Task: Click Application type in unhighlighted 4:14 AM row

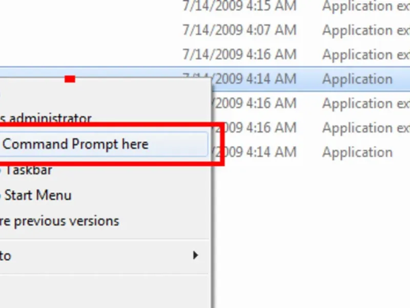Action: click(x=357, y=152)
